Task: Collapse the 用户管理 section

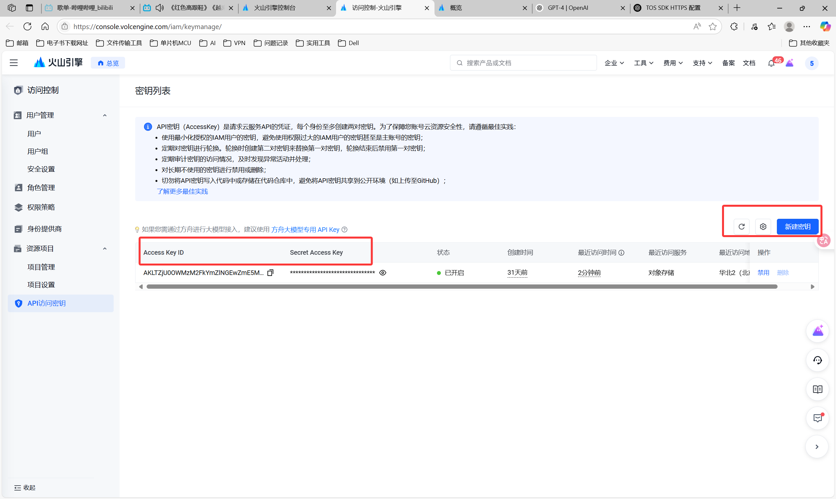Action: [x=104, y=115]
